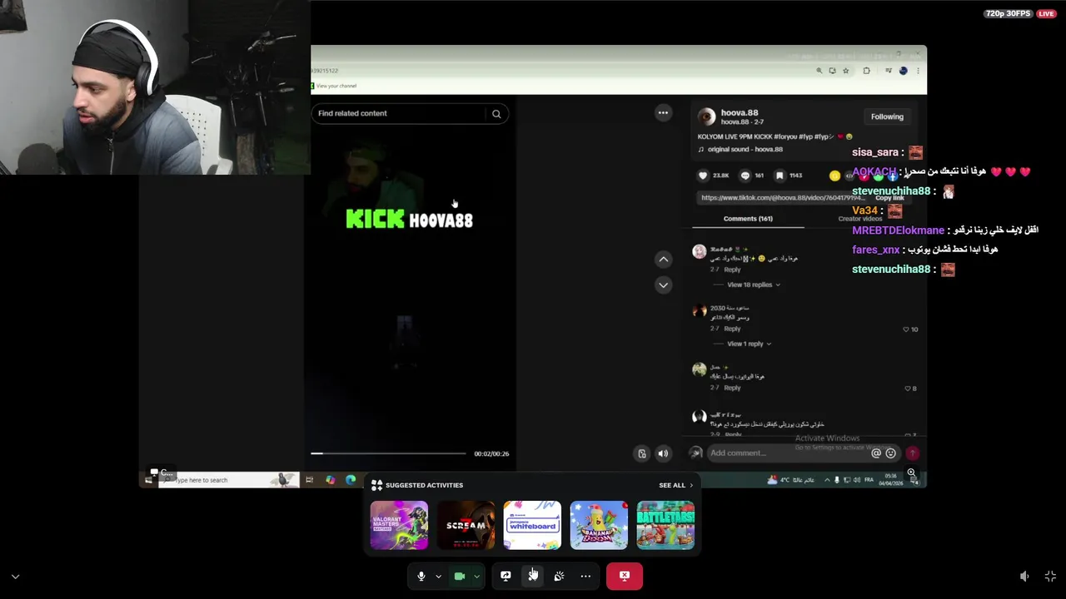Click the share your screen icon
This screenshot has width=1066, height=599.
tap(506, 576)
